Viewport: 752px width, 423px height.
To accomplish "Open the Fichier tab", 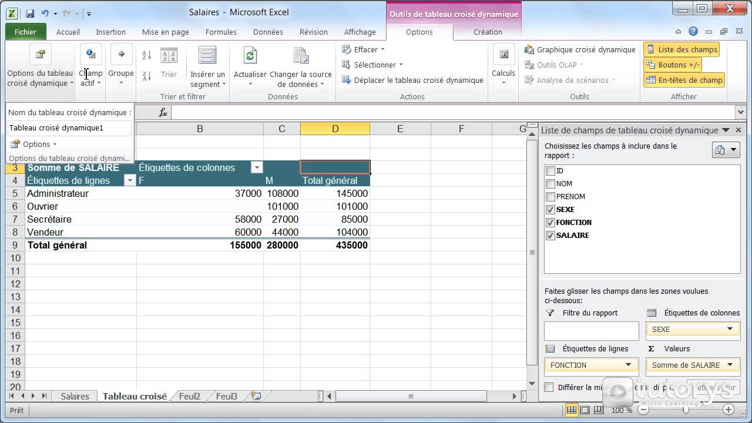I will [25, 32].
